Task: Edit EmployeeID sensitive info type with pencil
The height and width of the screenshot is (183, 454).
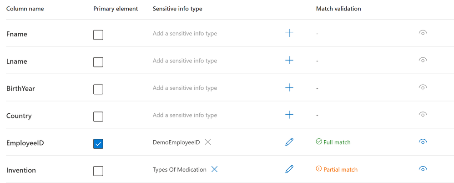Action: (289, 142)
